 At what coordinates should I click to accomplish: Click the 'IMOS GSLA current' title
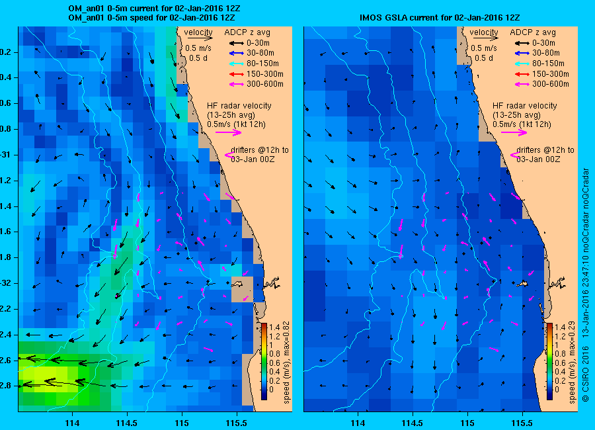[440, 18]
